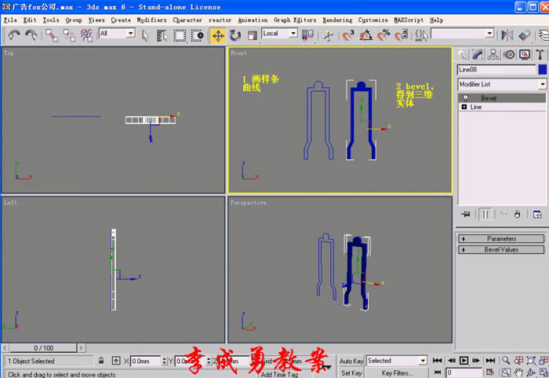The width and height of the screenshot is (549, 378).
Task: Click the time slider showing 0 / 100
Action: click(43, 348)
